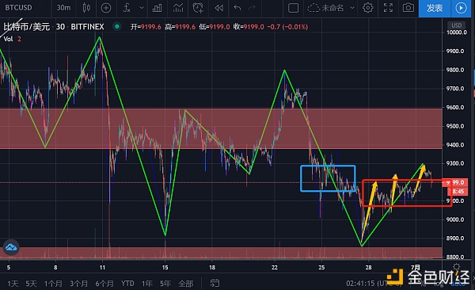Click the 10000.0 price axis label
475x290 pixels.
(x=456, y=32)
